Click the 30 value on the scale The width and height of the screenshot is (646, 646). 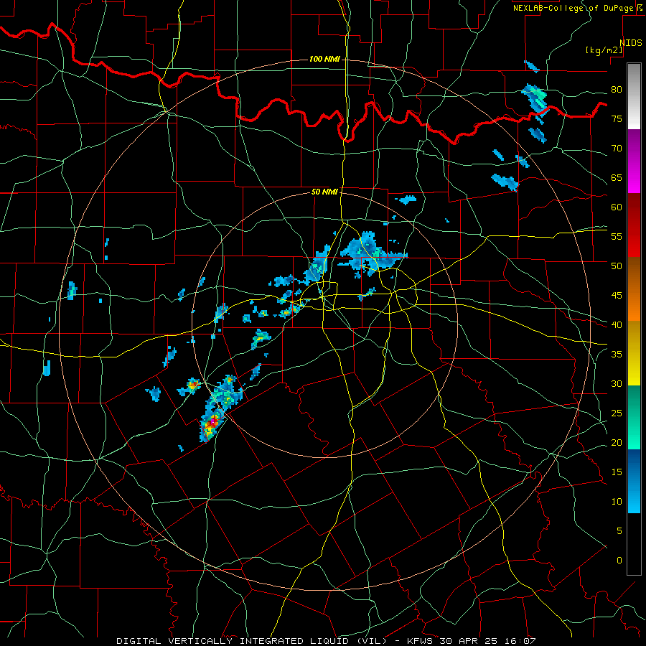617,383
